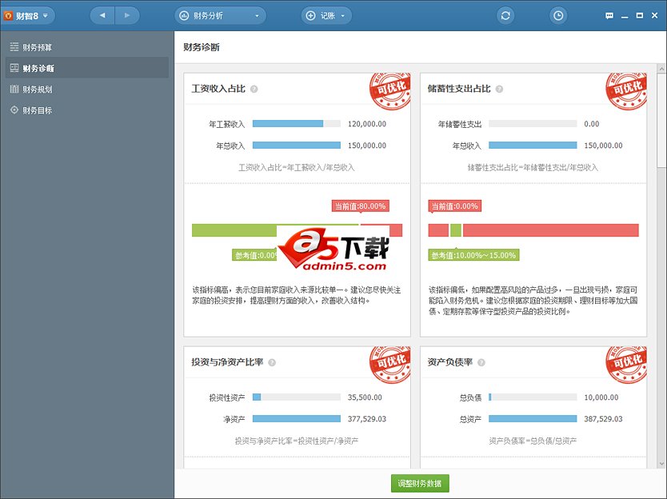Viewport: 667px width, 499px height.
Task: Open the feedback message icon
Action: tap(609, 15)
